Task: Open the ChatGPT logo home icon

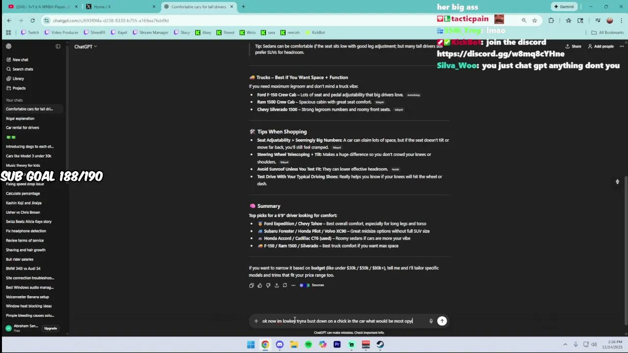Action: pyautogui.click(x=8, y=46)
